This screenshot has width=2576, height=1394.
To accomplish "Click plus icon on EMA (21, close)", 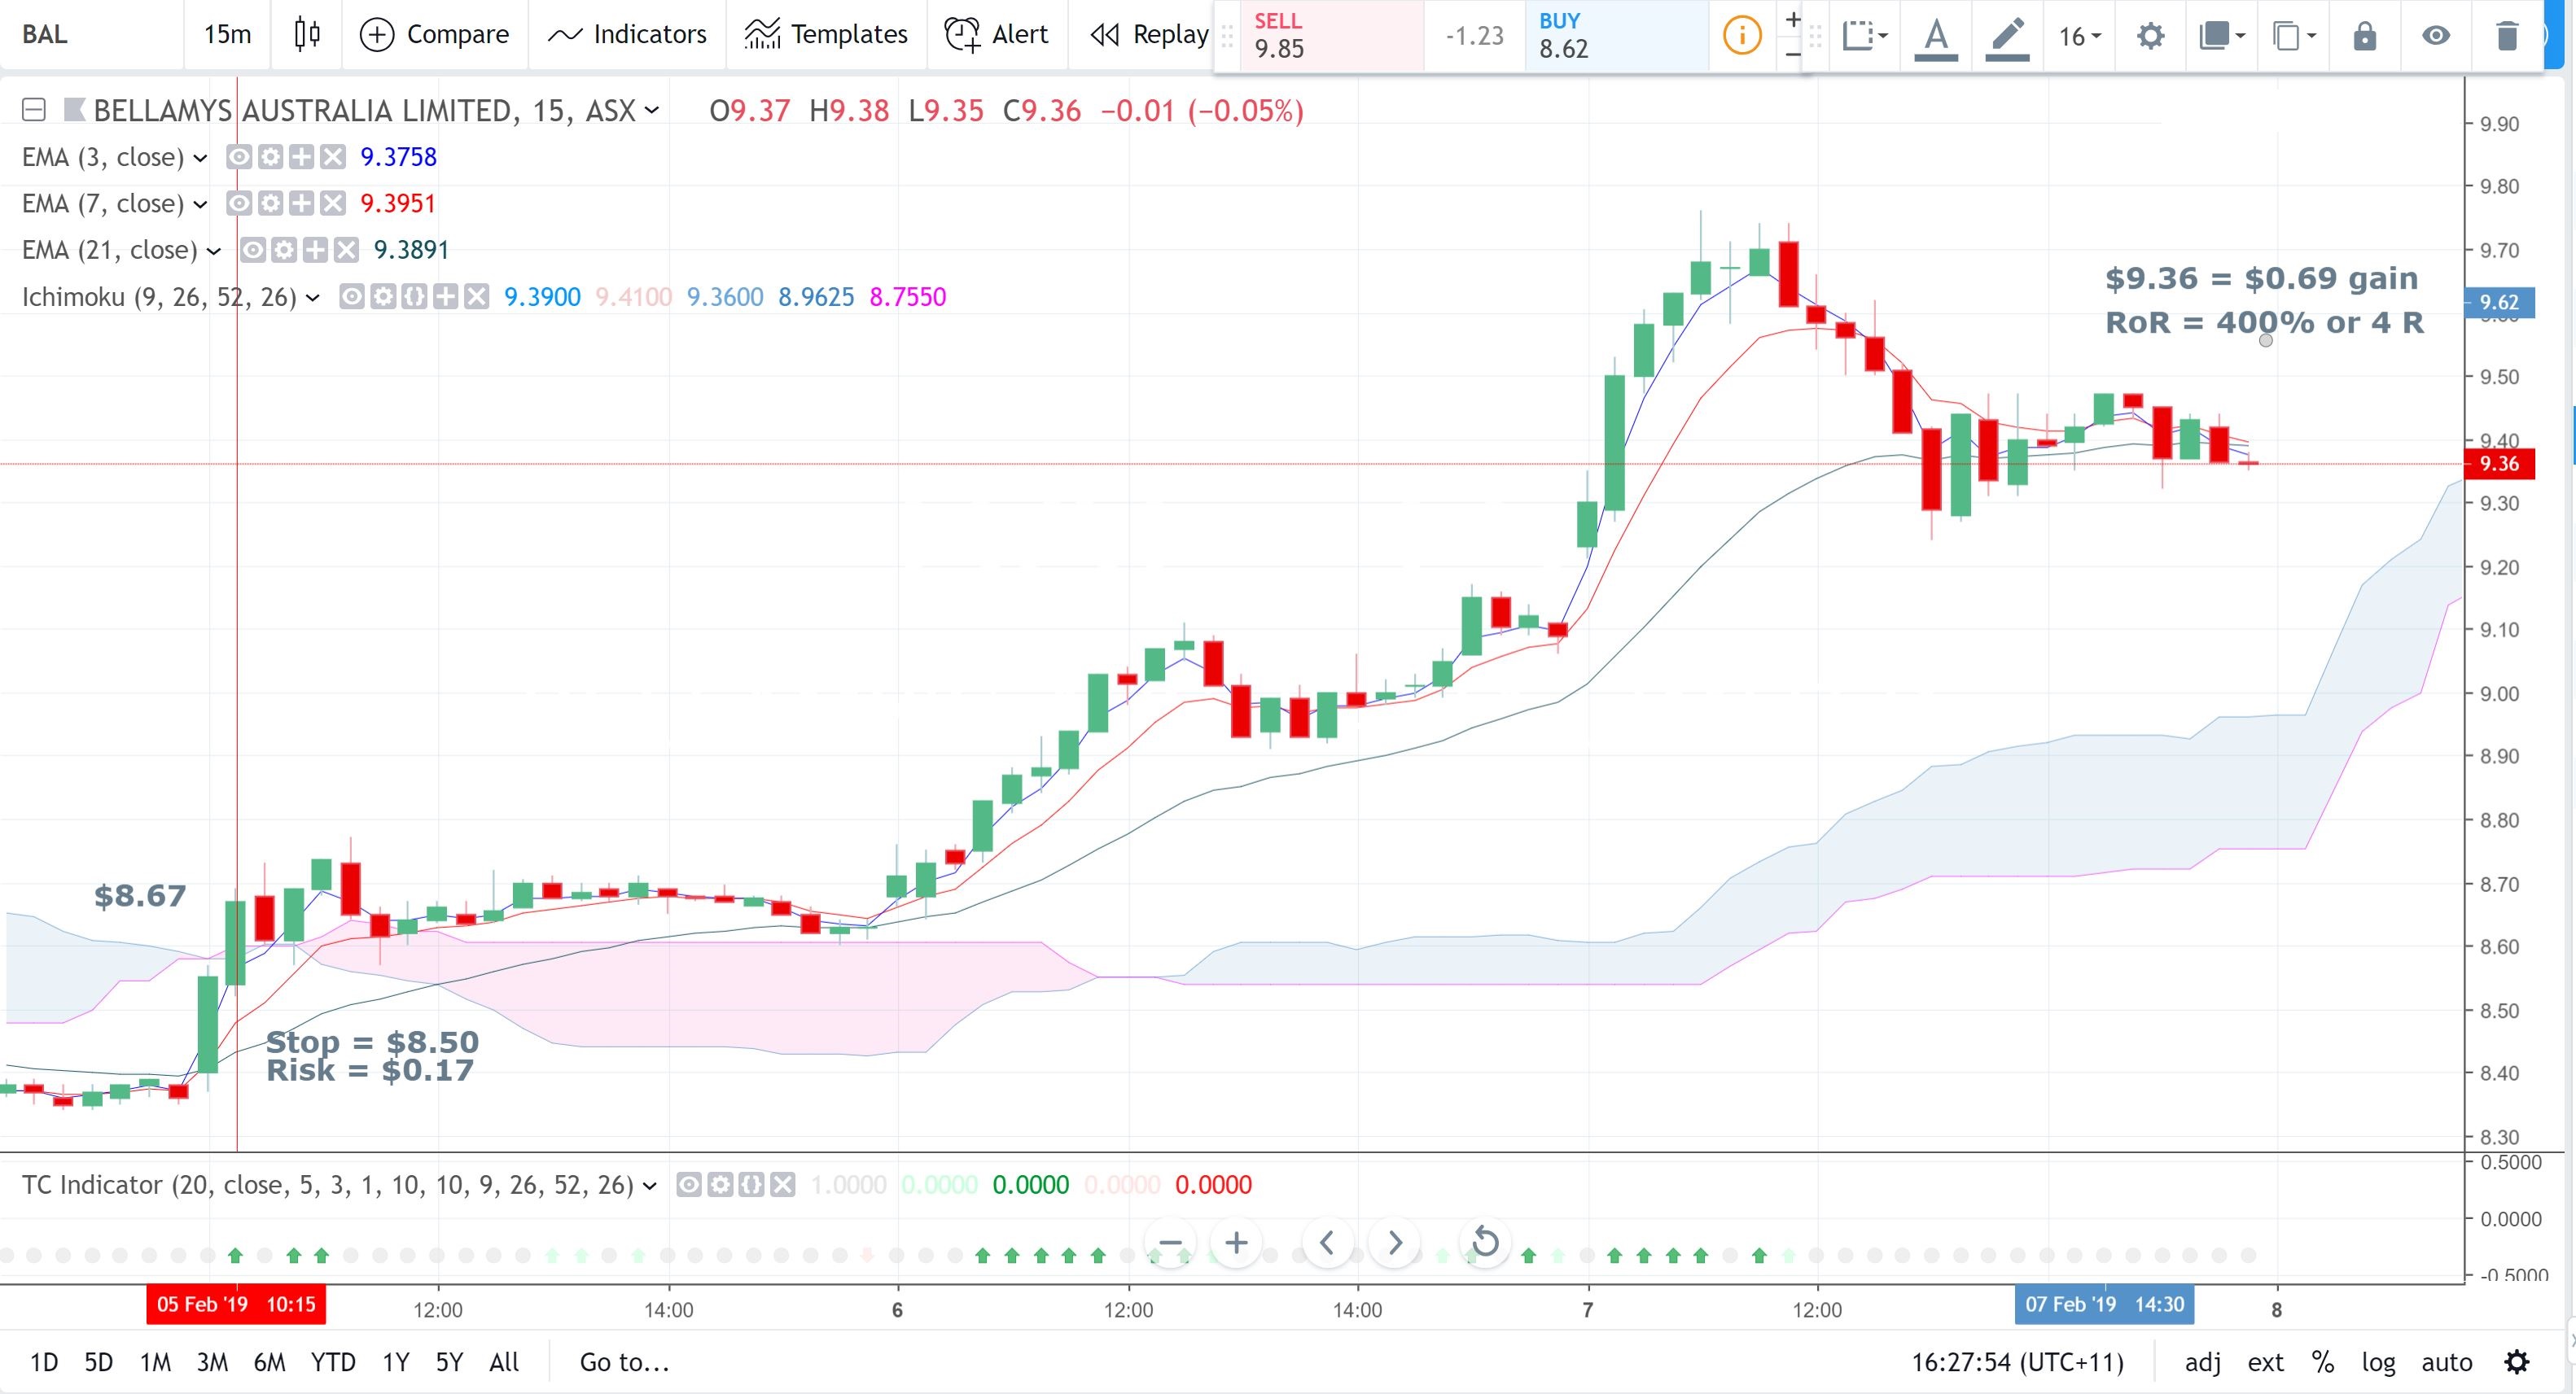I will [x=315, y=250].
